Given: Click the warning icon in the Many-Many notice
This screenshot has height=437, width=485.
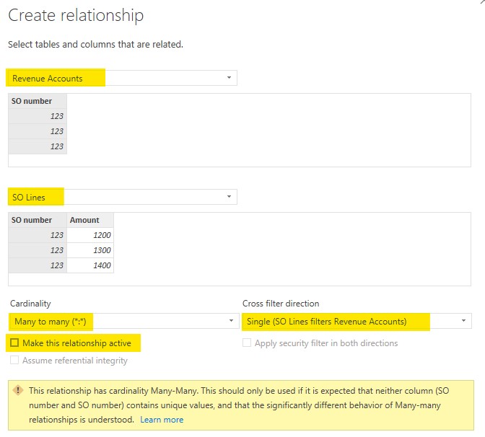Looking at the screenshot, I should pyautogui.click(x=18, y=390).
